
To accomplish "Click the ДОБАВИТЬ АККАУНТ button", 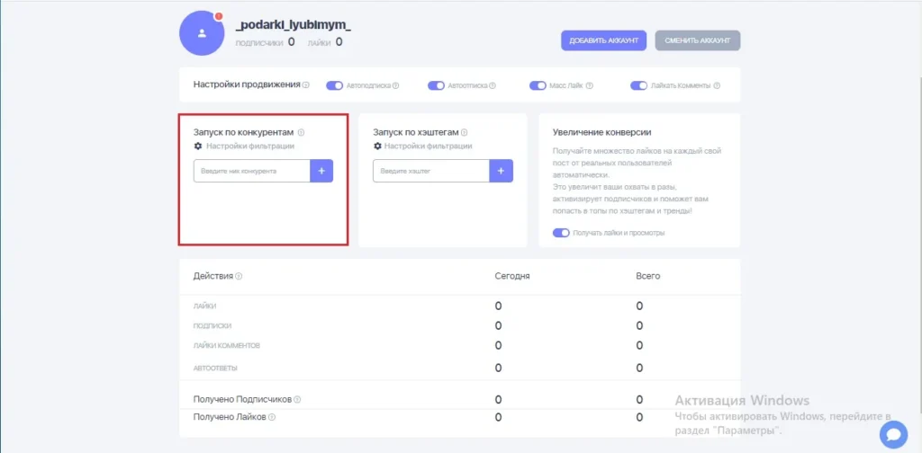I will click(x=604, y=40).
